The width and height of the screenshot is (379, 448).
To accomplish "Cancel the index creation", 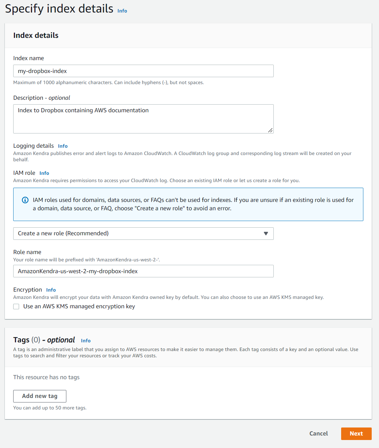I will pos(319,433).
